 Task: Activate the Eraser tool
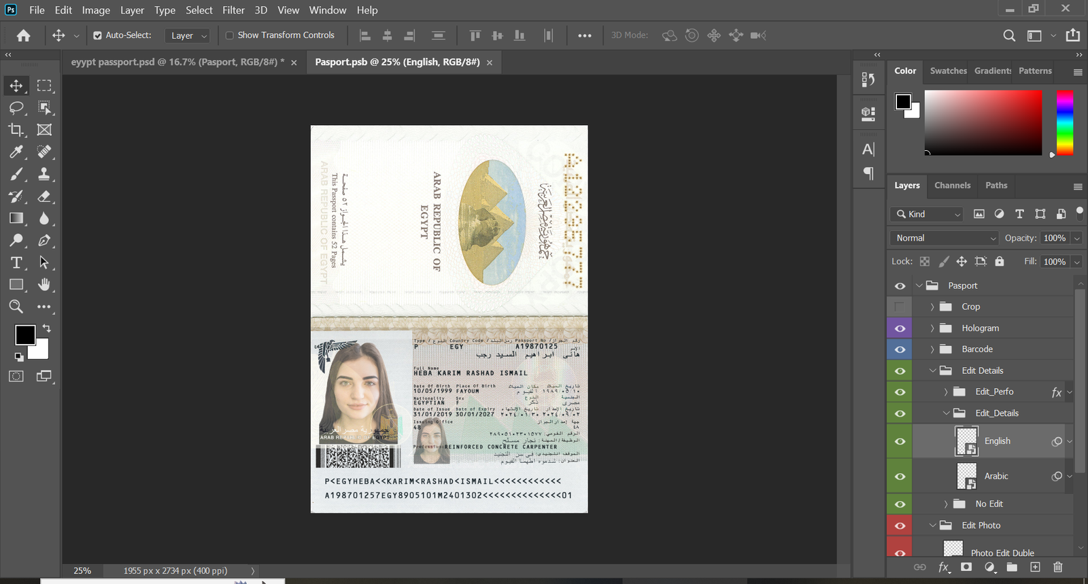[x=44, y=196]
